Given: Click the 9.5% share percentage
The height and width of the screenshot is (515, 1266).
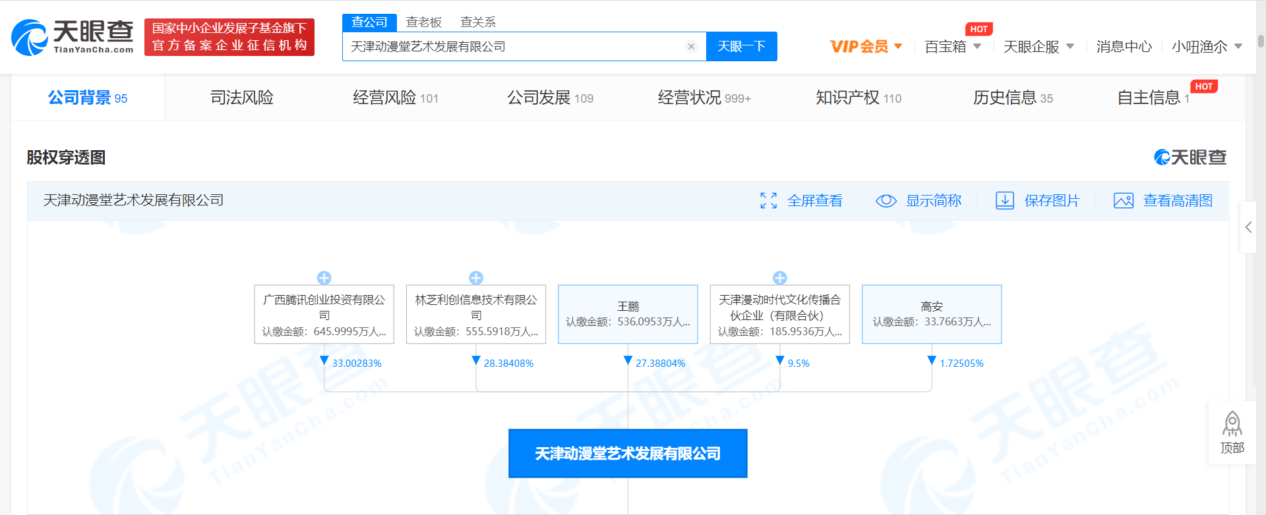Looking at the screenshot, I should [x=799, y=364].
